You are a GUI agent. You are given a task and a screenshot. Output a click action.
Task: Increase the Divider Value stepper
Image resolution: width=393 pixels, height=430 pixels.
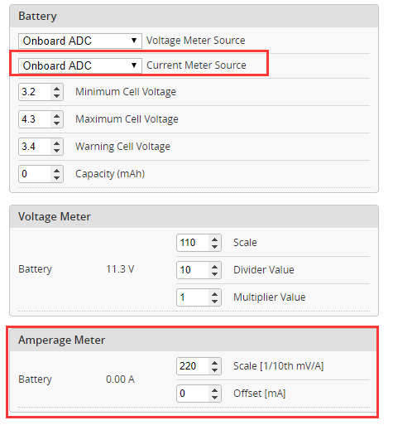click(x=215, y=267)
